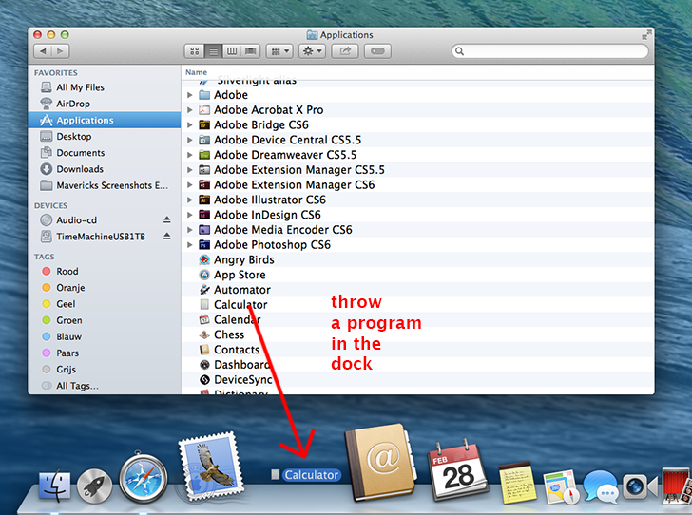Screen dimensions: 692x515
Task: Open Downloads in sidebar
Action: (x=105, y=169)
